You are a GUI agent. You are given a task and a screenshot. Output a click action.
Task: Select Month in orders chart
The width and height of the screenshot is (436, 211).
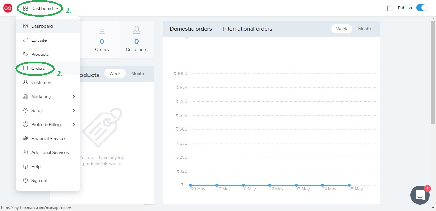click(365, 29)
